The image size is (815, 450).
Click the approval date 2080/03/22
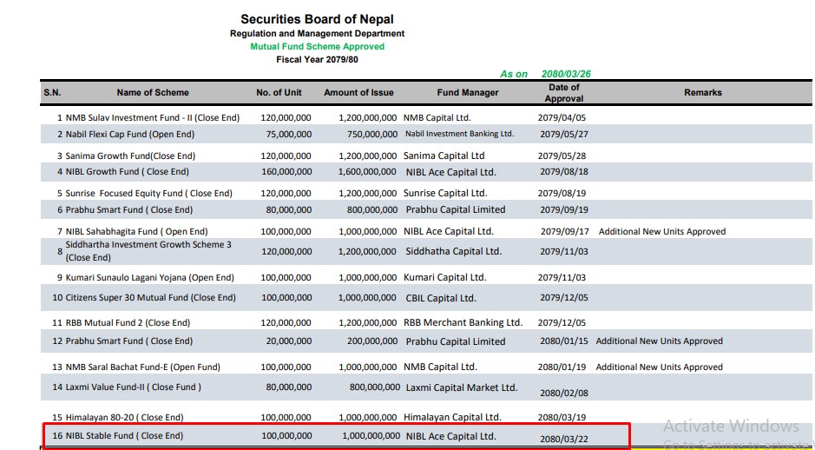[563, 439]
